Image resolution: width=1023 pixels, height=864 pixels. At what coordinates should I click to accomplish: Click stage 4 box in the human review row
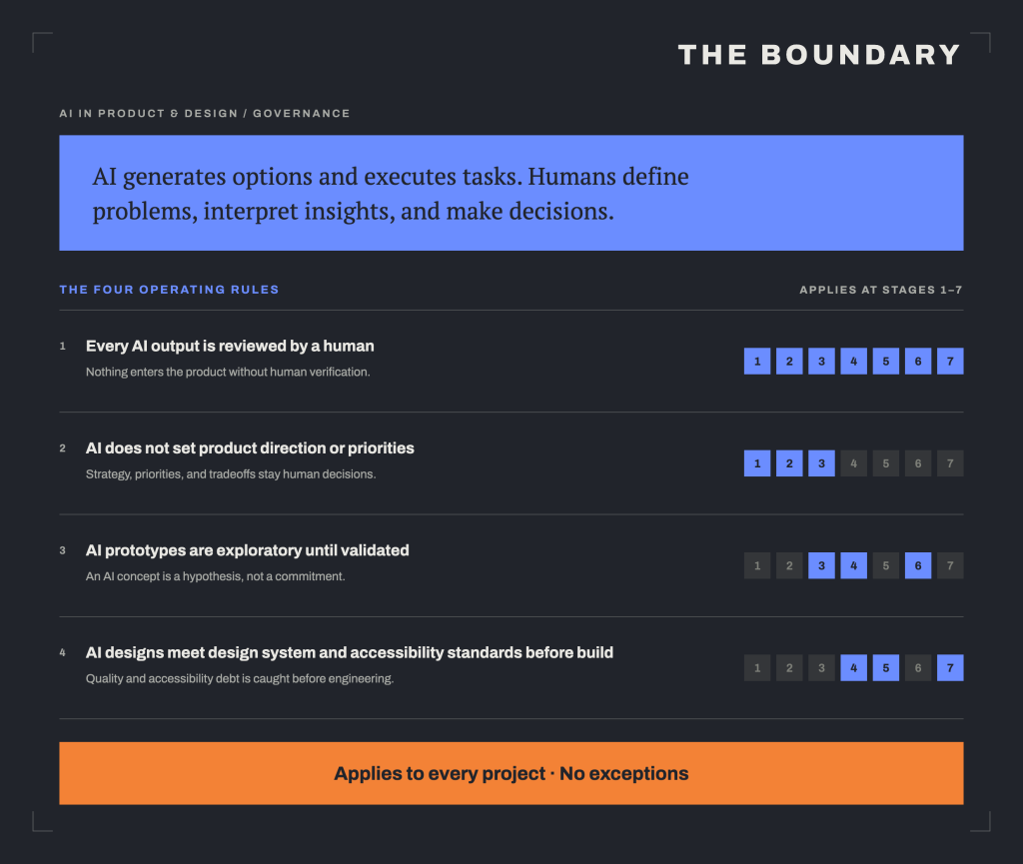click(x=853, y=362)
